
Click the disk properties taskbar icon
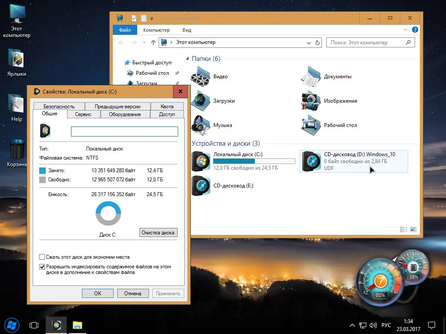pos(56,325)
